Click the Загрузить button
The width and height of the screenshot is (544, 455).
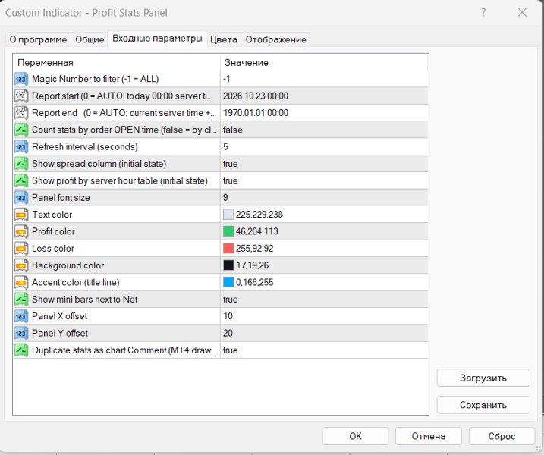[x=483, y=378]
